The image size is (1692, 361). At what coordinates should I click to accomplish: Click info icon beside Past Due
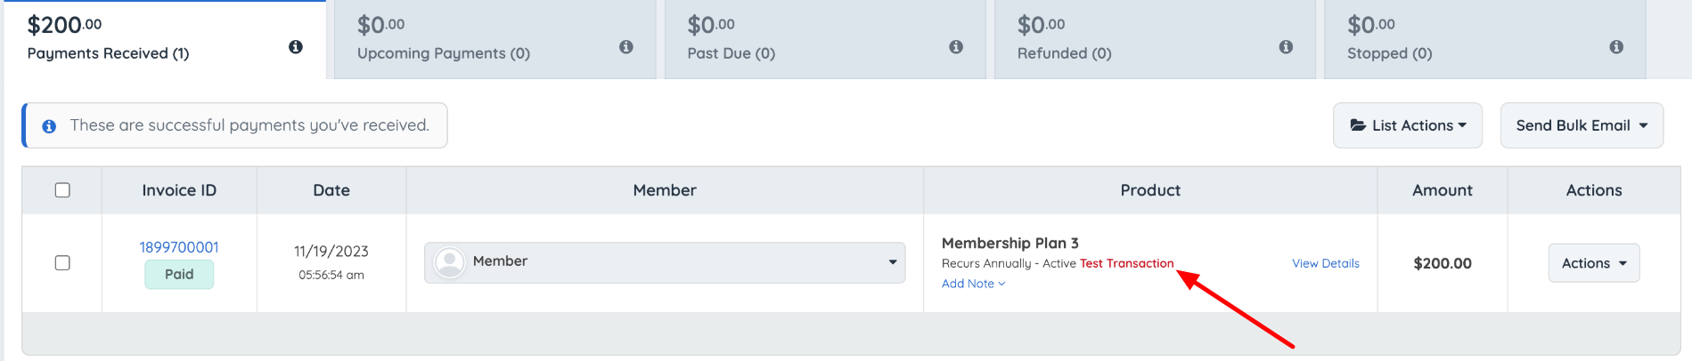(956, 46)
